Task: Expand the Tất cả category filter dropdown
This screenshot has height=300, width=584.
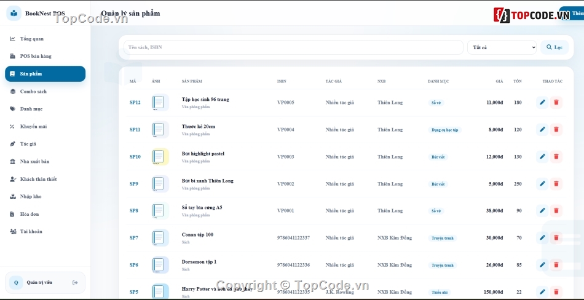Action: click(502, 47)
